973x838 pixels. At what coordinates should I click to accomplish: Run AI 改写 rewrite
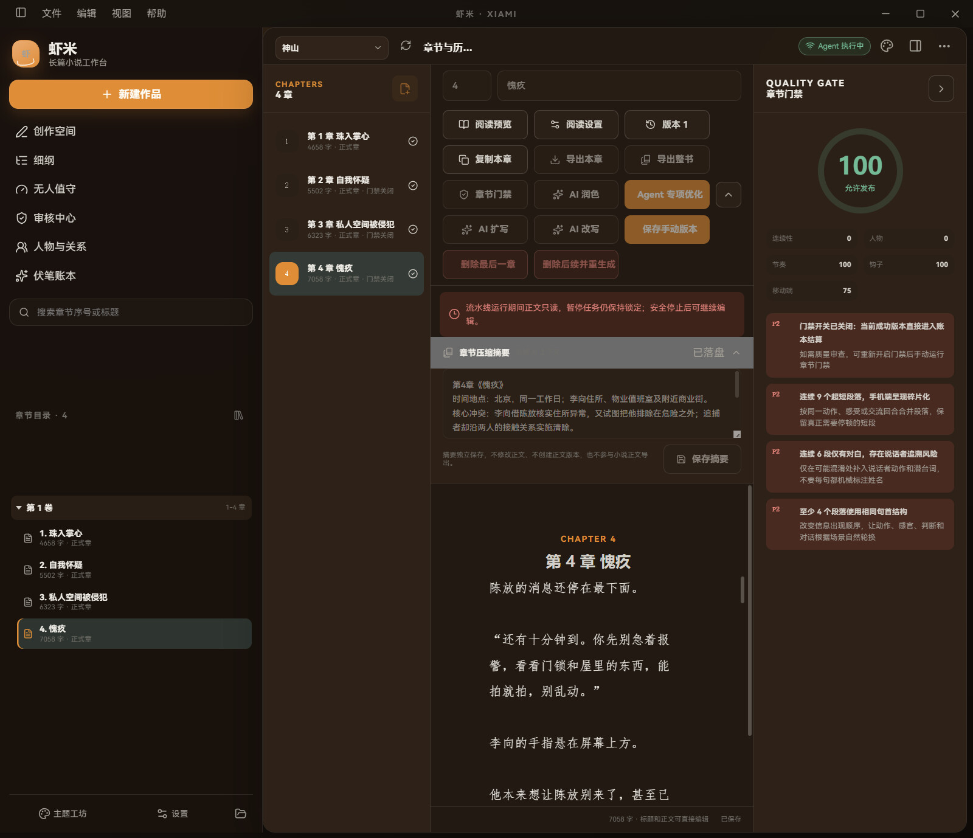pos(576,229)
